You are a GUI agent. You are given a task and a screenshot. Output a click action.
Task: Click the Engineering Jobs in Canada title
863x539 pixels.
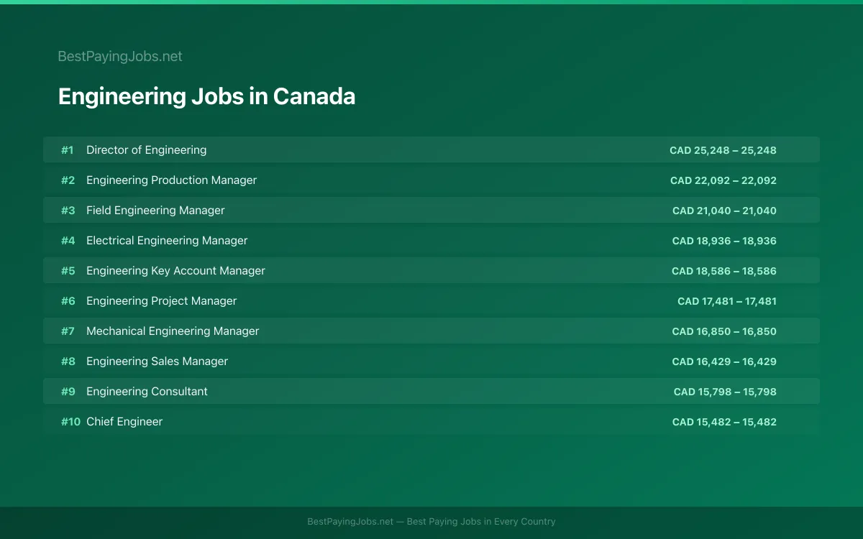pyautogui.click(x=206, y=96)
